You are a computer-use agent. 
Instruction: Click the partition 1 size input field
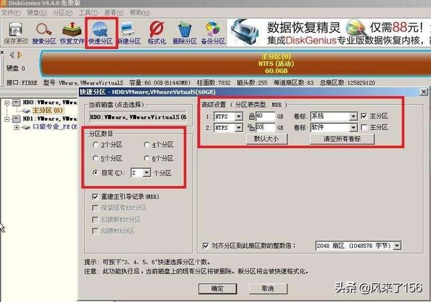coord(263,116)
